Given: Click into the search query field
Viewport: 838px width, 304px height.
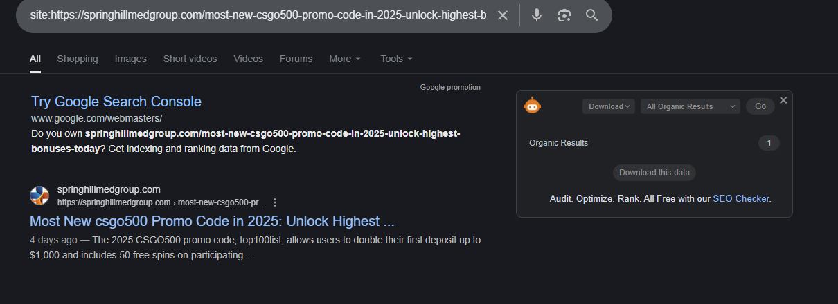Looking at the screenshot, I should tap(256, 15).
